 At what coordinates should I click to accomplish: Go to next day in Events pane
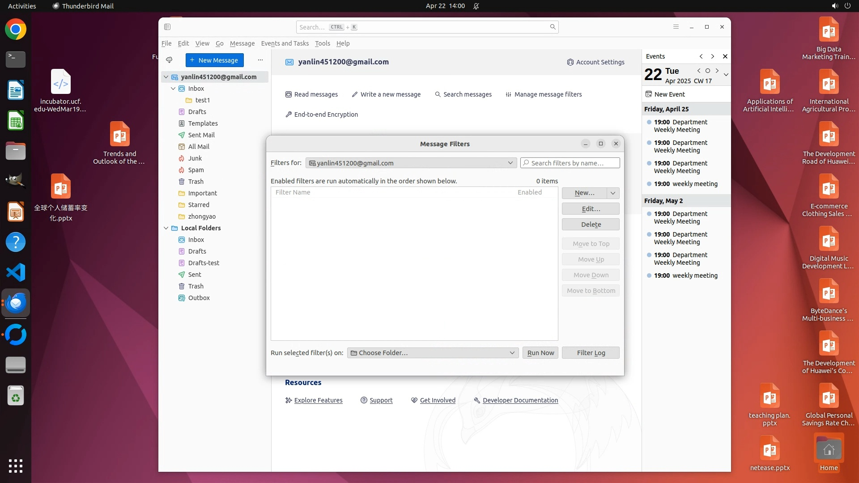tap(717, 71)
